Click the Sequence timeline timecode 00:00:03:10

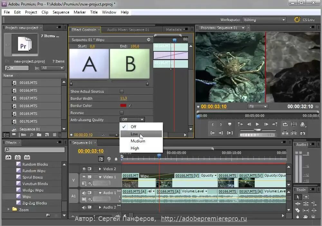coord(91,151)
